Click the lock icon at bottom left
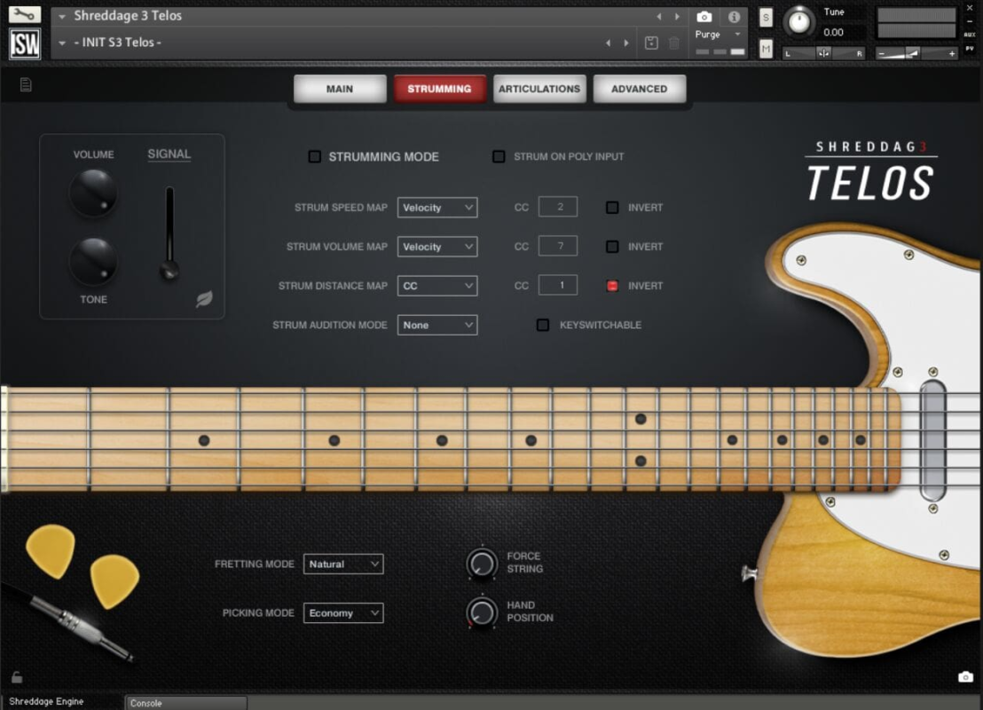The width and height of the screenshot is (983, 710). coord(17,678)
